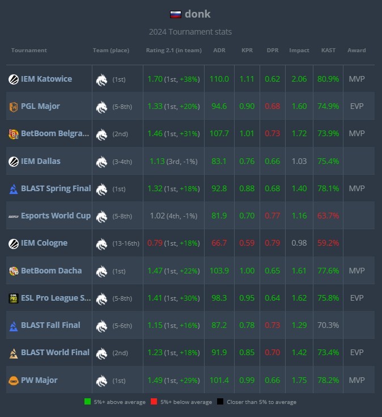Open the IEM Cologne tournament link

tap(44, 243)
